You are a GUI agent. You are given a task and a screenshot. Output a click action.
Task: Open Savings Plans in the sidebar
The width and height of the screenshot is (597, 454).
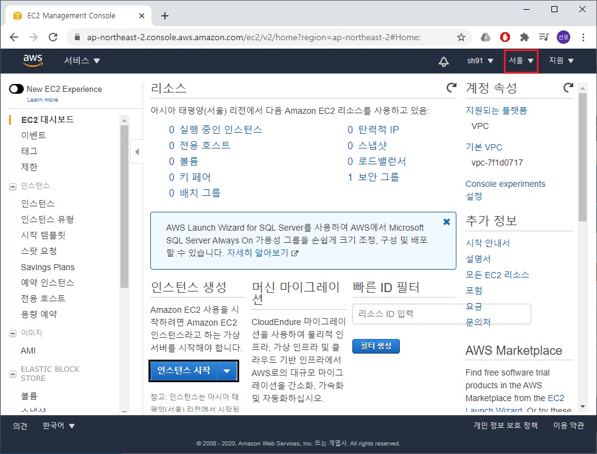[47, 267]
